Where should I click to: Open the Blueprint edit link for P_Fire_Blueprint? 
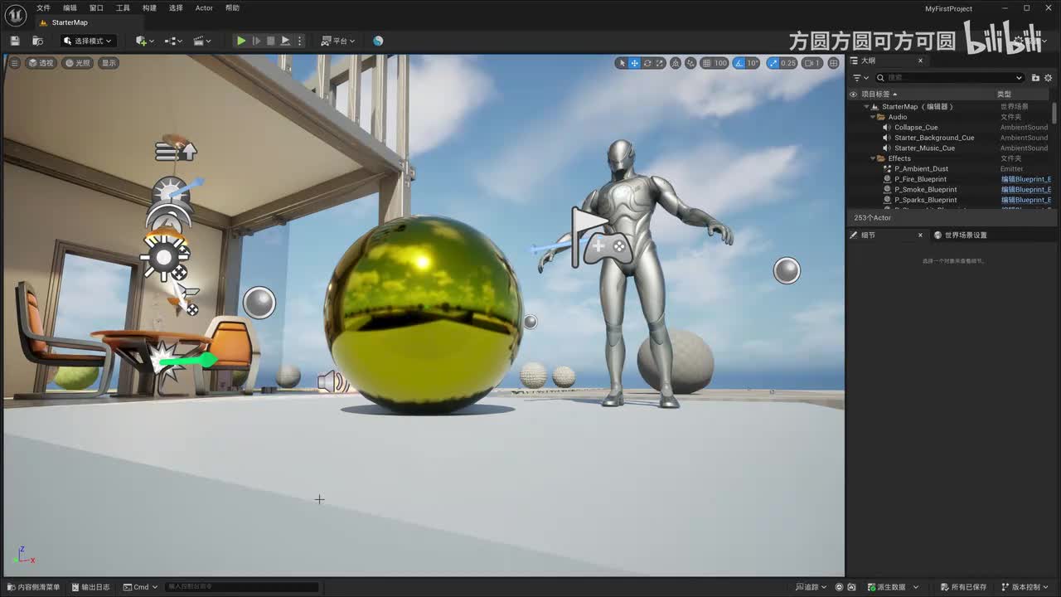pyautogui.click(x=1025, y=179)
